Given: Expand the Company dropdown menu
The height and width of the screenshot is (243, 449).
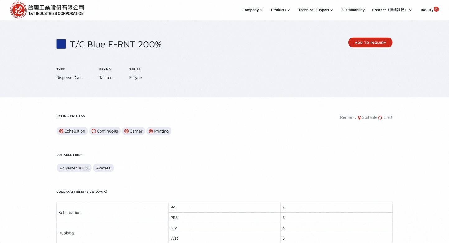Looking at the screenshot, I should (x=252, y=10).
